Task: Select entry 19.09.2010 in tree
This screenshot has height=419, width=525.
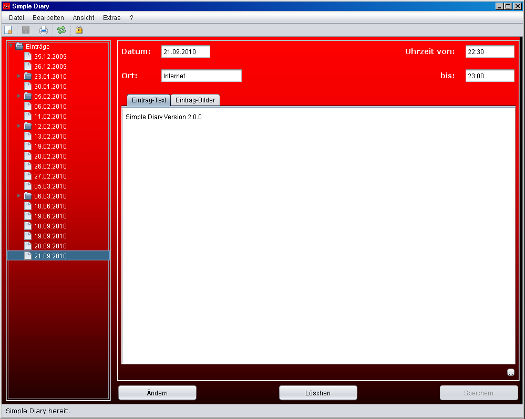Action: click(x=50, y=236)
